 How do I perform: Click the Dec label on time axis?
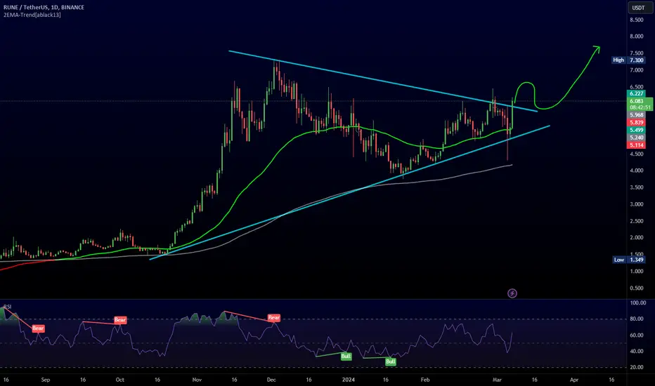[x=271, y=380]
